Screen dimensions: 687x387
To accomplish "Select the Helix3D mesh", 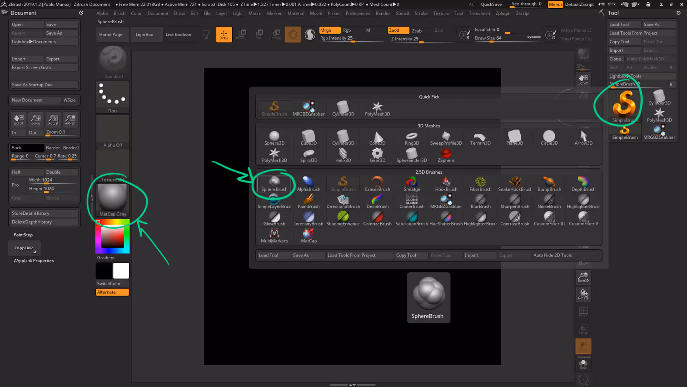I will (x=343, y=156).
